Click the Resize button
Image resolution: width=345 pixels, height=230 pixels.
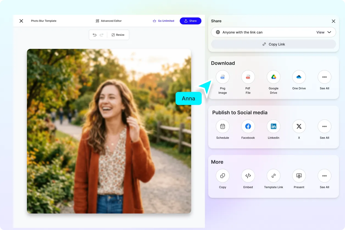click(x=118, y=35)
